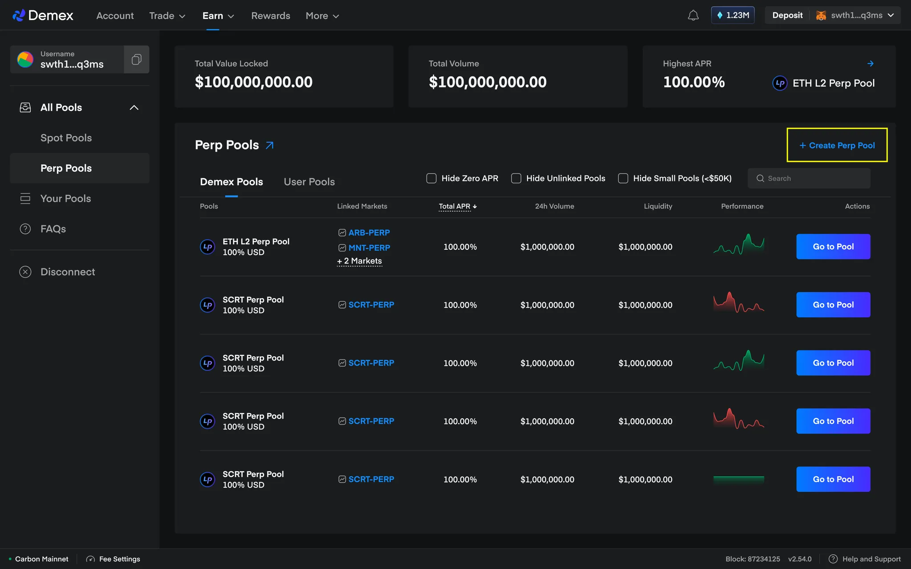Click the All Pools inbox icon
Screen dimensions: 911x569
[x=25, y=108]
